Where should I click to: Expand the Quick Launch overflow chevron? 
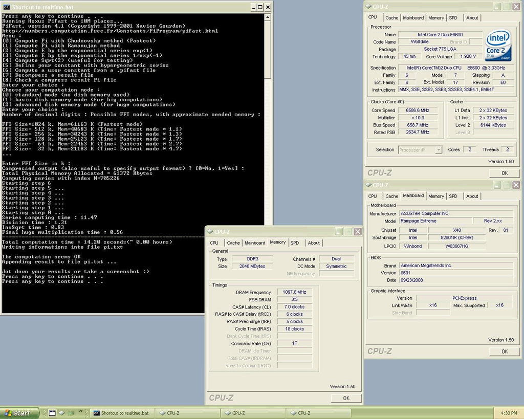tap(81, 412)
